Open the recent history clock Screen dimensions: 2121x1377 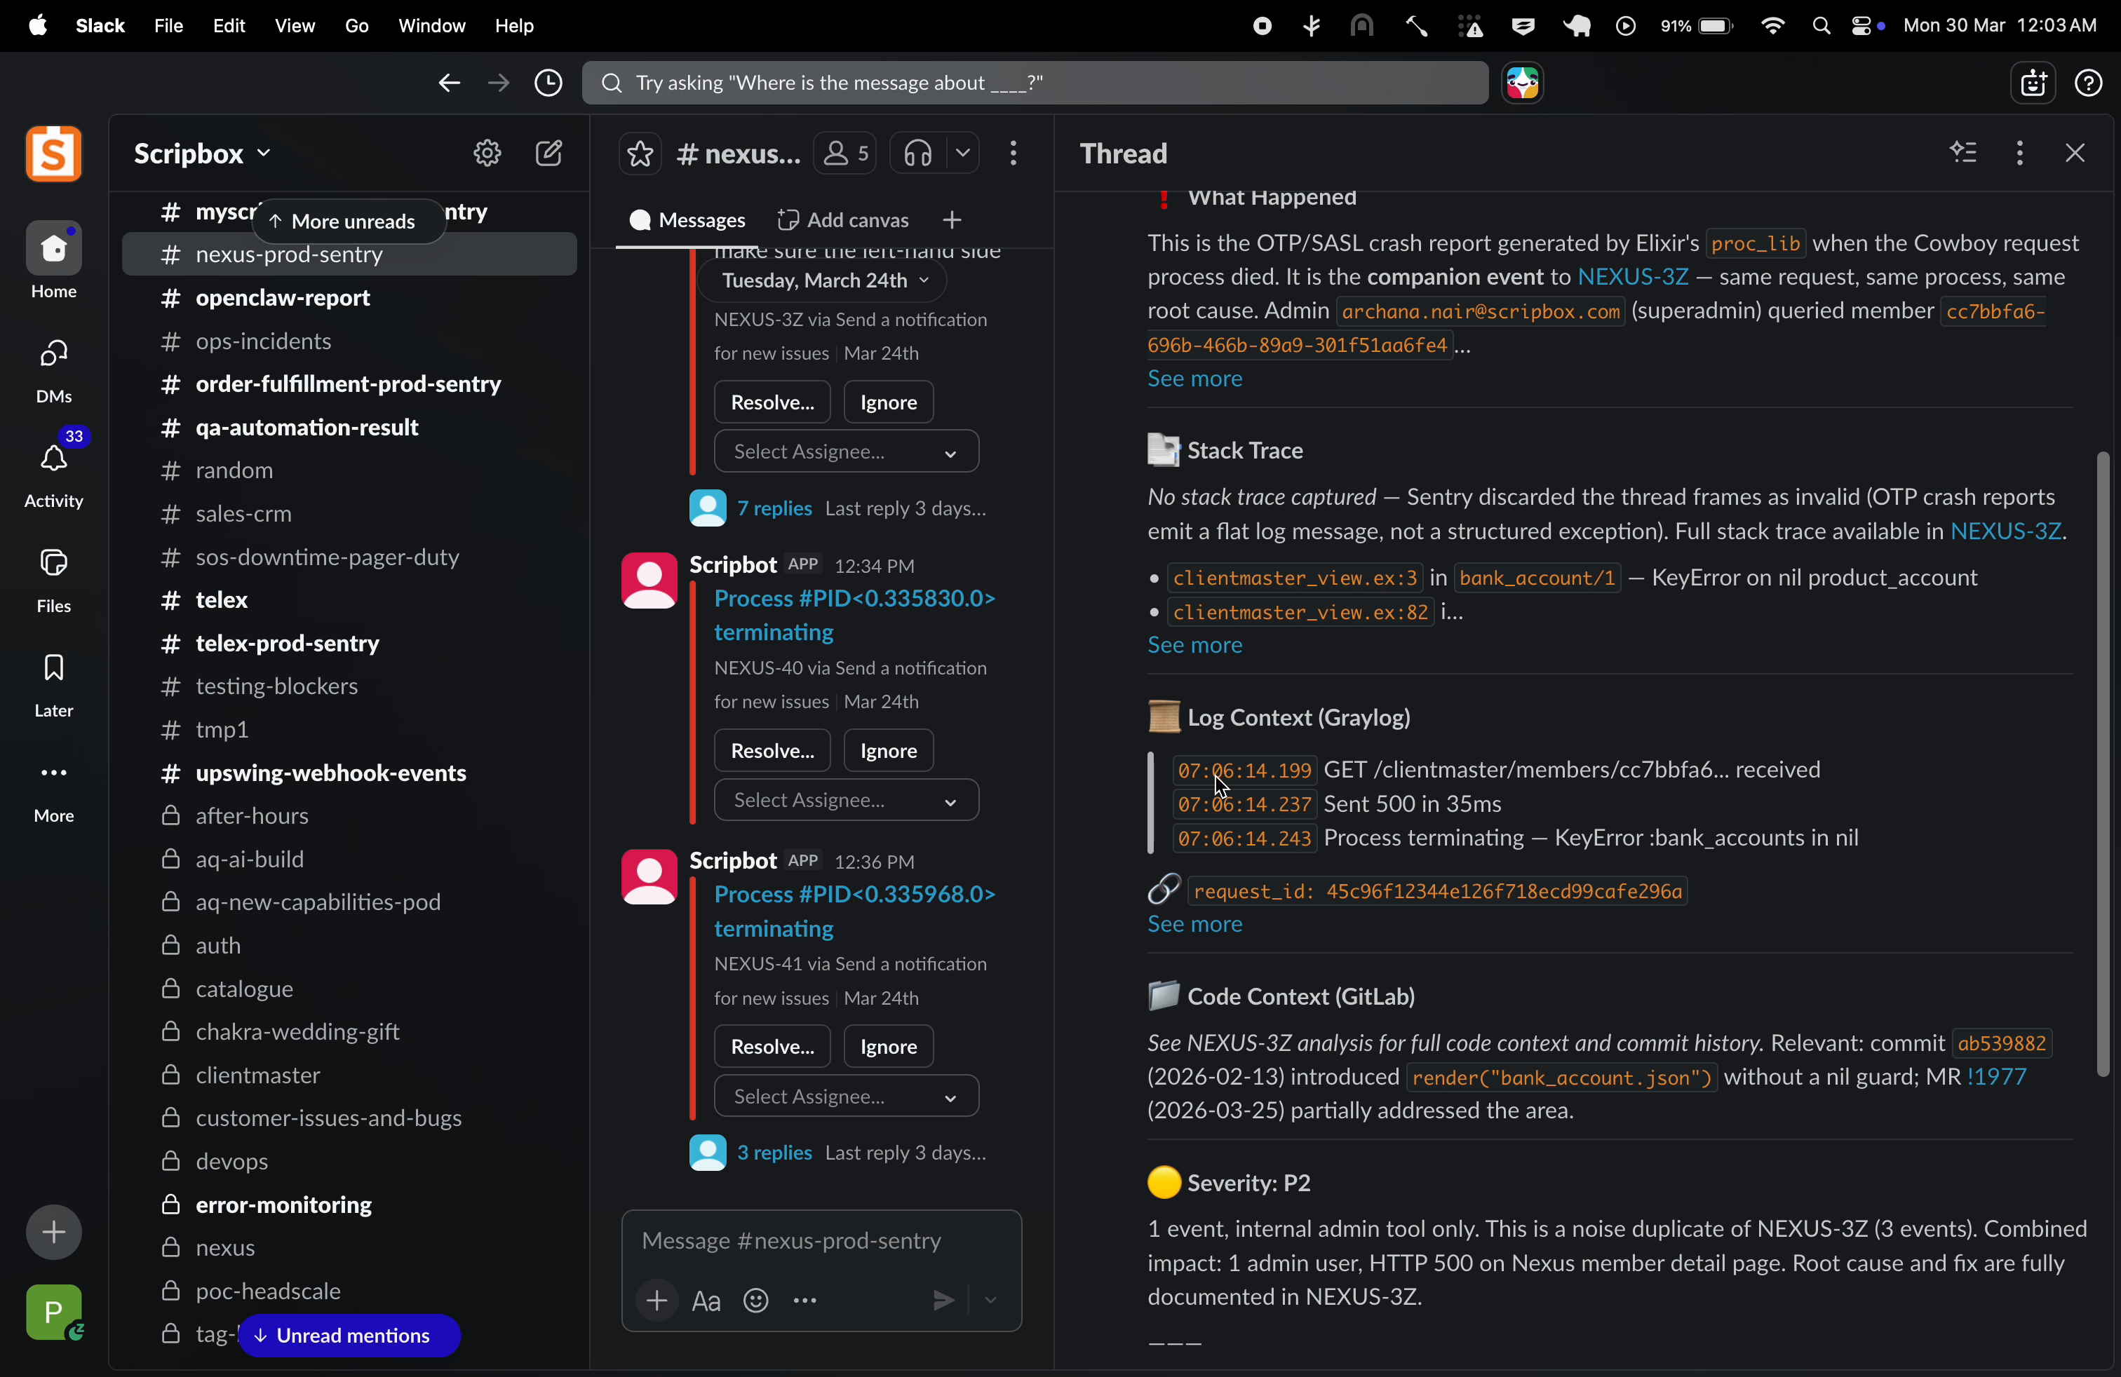click(548, 83)
